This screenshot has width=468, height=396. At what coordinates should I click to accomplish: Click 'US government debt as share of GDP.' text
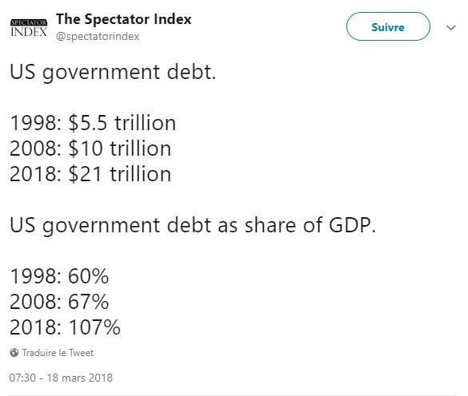pyautogui.click(x=193, y=225)
